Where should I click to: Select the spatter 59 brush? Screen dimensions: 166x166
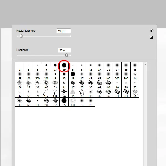55,84
